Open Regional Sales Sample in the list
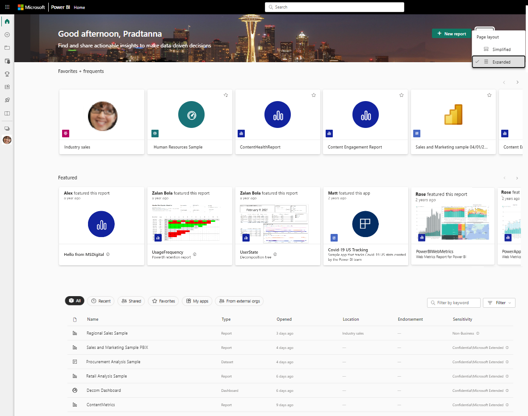Image resolution: width=528 pixels, height=416 pixels. (107, 333)
